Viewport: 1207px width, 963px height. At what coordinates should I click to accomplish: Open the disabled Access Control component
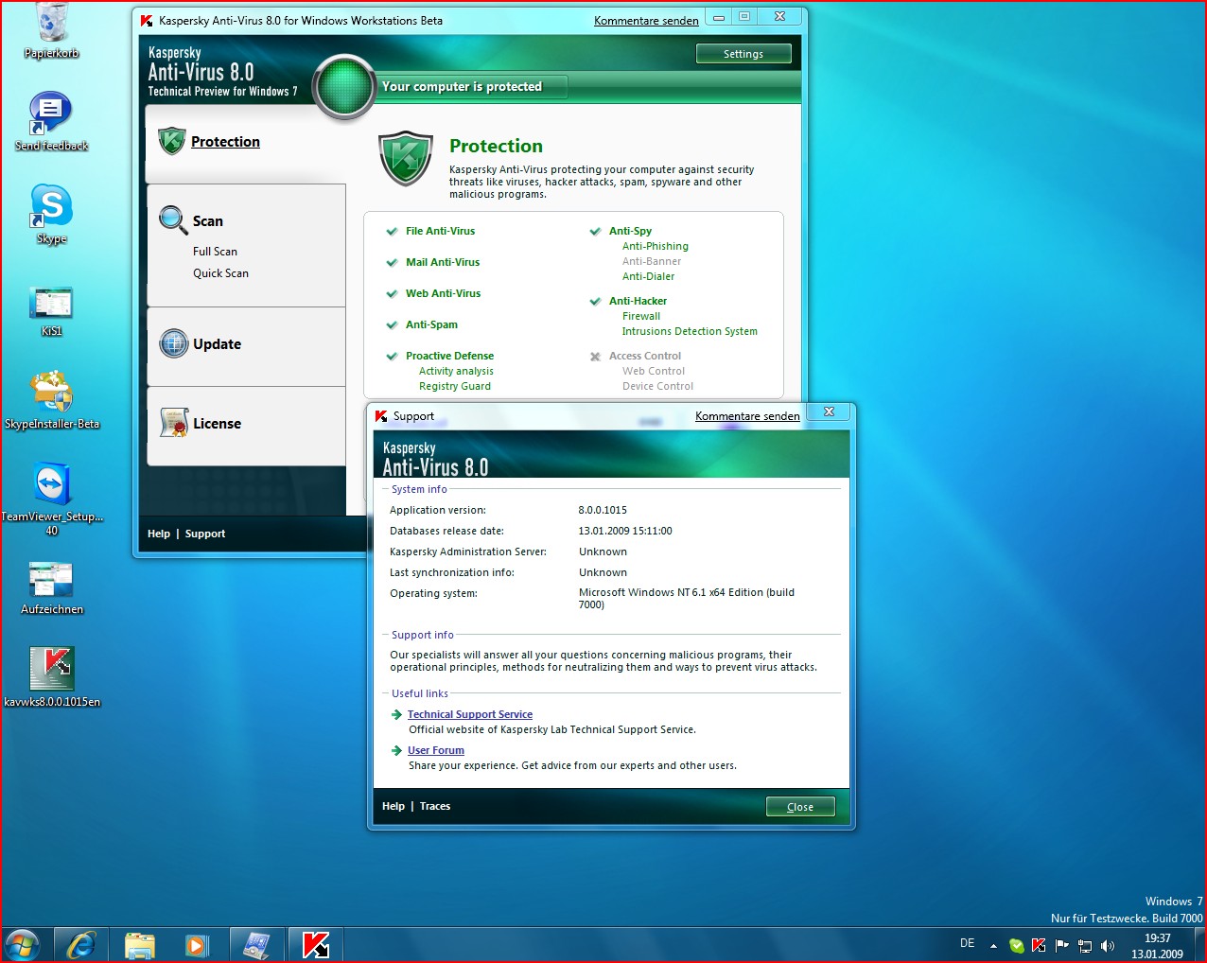click(644, 356)
